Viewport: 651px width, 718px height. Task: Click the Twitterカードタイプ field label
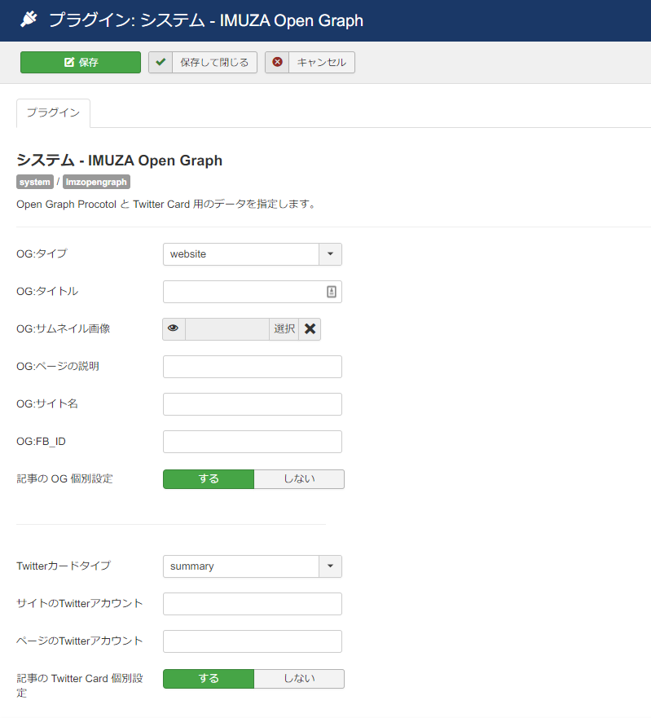pos(64,566)
